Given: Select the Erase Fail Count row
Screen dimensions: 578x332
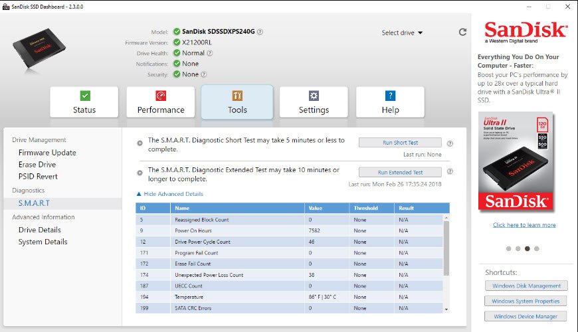Looking at the screenshot, I should tap(290, 264).
